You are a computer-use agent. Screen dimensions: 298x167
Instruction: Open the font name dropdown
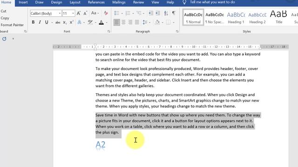click(60, 13)
